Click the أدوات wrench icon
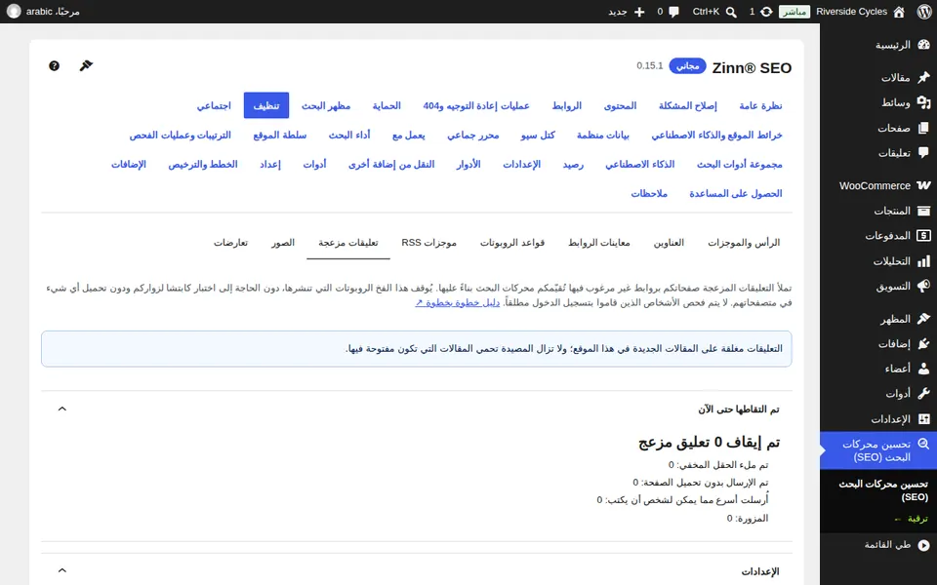Screen dimensions: 937x585 click(x=924, y=394)
